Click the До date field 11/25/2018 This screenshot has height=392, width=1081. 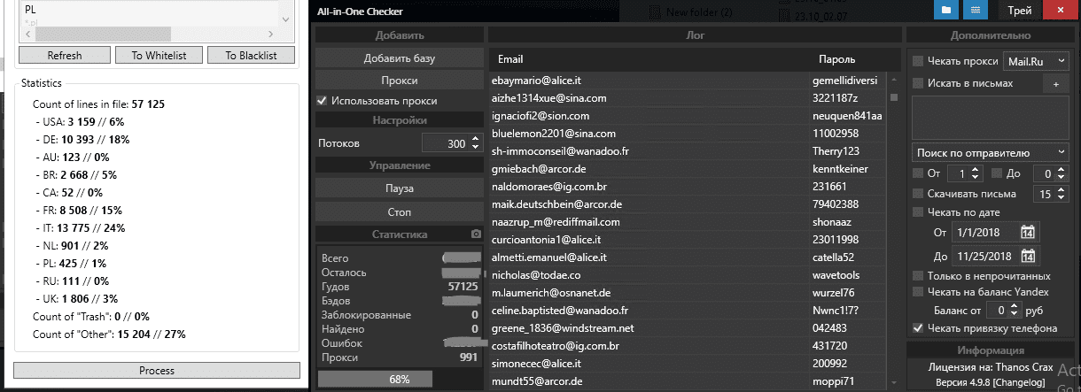tap(994, 257)
